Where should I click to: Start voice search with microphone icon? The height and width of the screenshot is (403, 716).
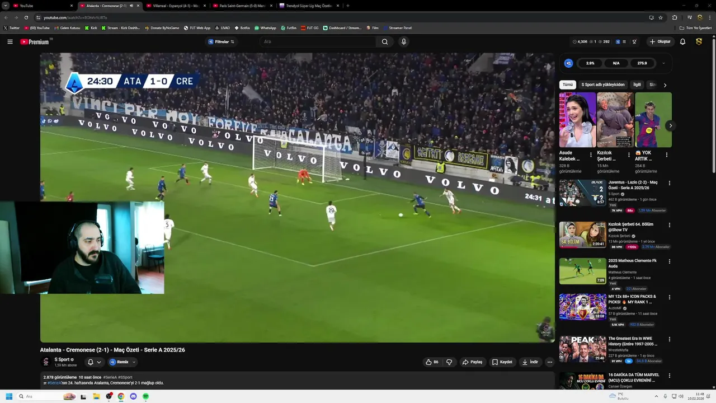tap(404, 41)
